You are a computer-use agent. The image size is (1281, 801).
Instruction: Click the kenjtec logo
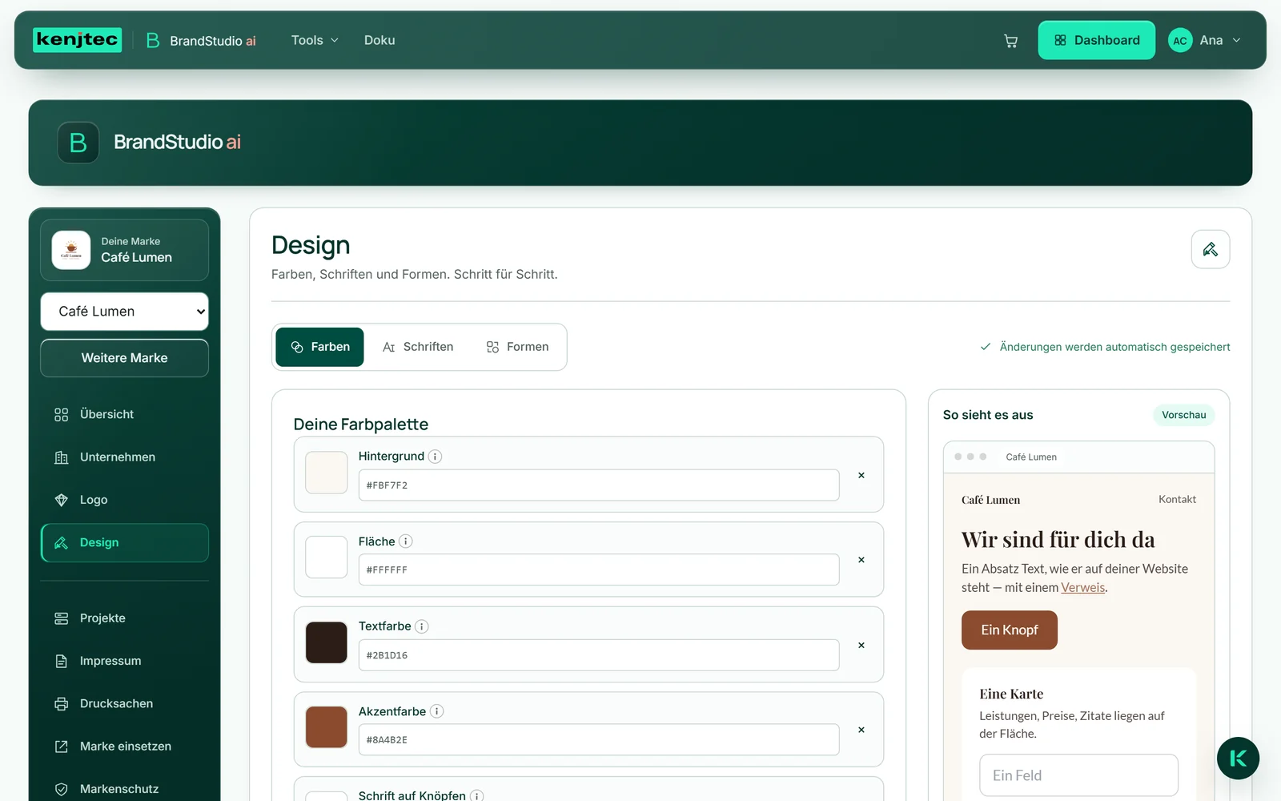pyautogui.click(x=77, y=40)
